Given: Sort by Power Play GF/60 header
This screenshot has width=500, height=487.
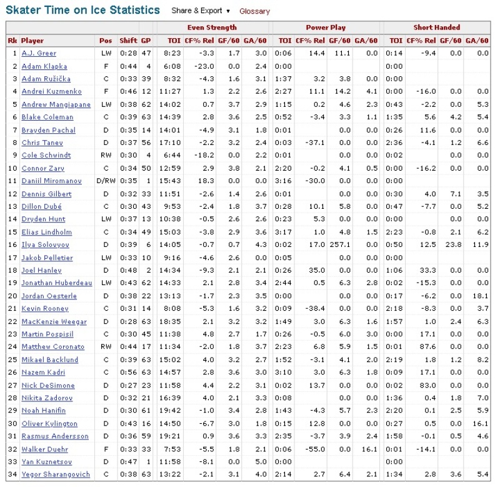Looking at the screenshot, I should tap(339, 41).
